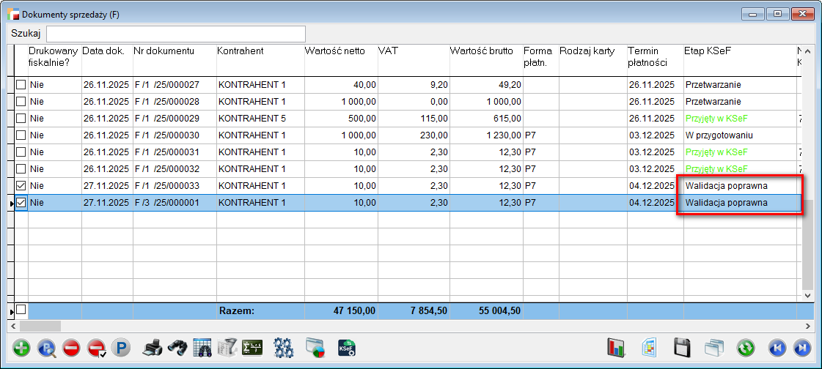Click the horizontal scrollbar left arrow
Viewport: 822px width, 369px height.
coord(12,326)
